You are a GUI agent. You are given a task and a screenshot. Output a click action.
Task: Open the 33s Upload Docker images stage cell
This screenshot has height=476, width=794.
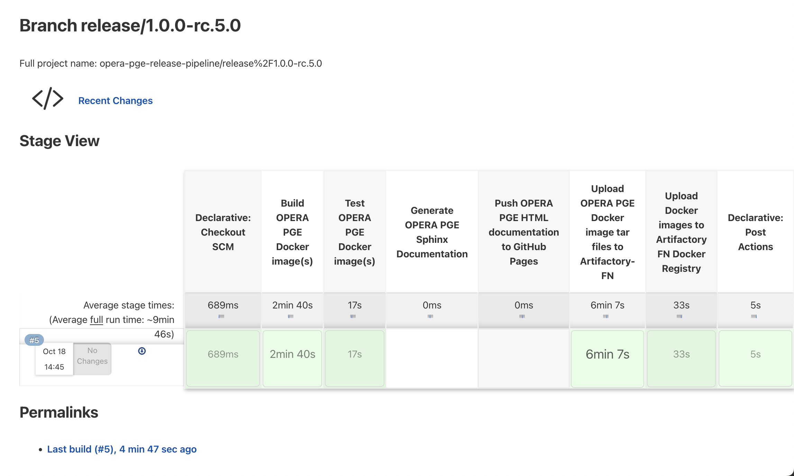point(681,358)
